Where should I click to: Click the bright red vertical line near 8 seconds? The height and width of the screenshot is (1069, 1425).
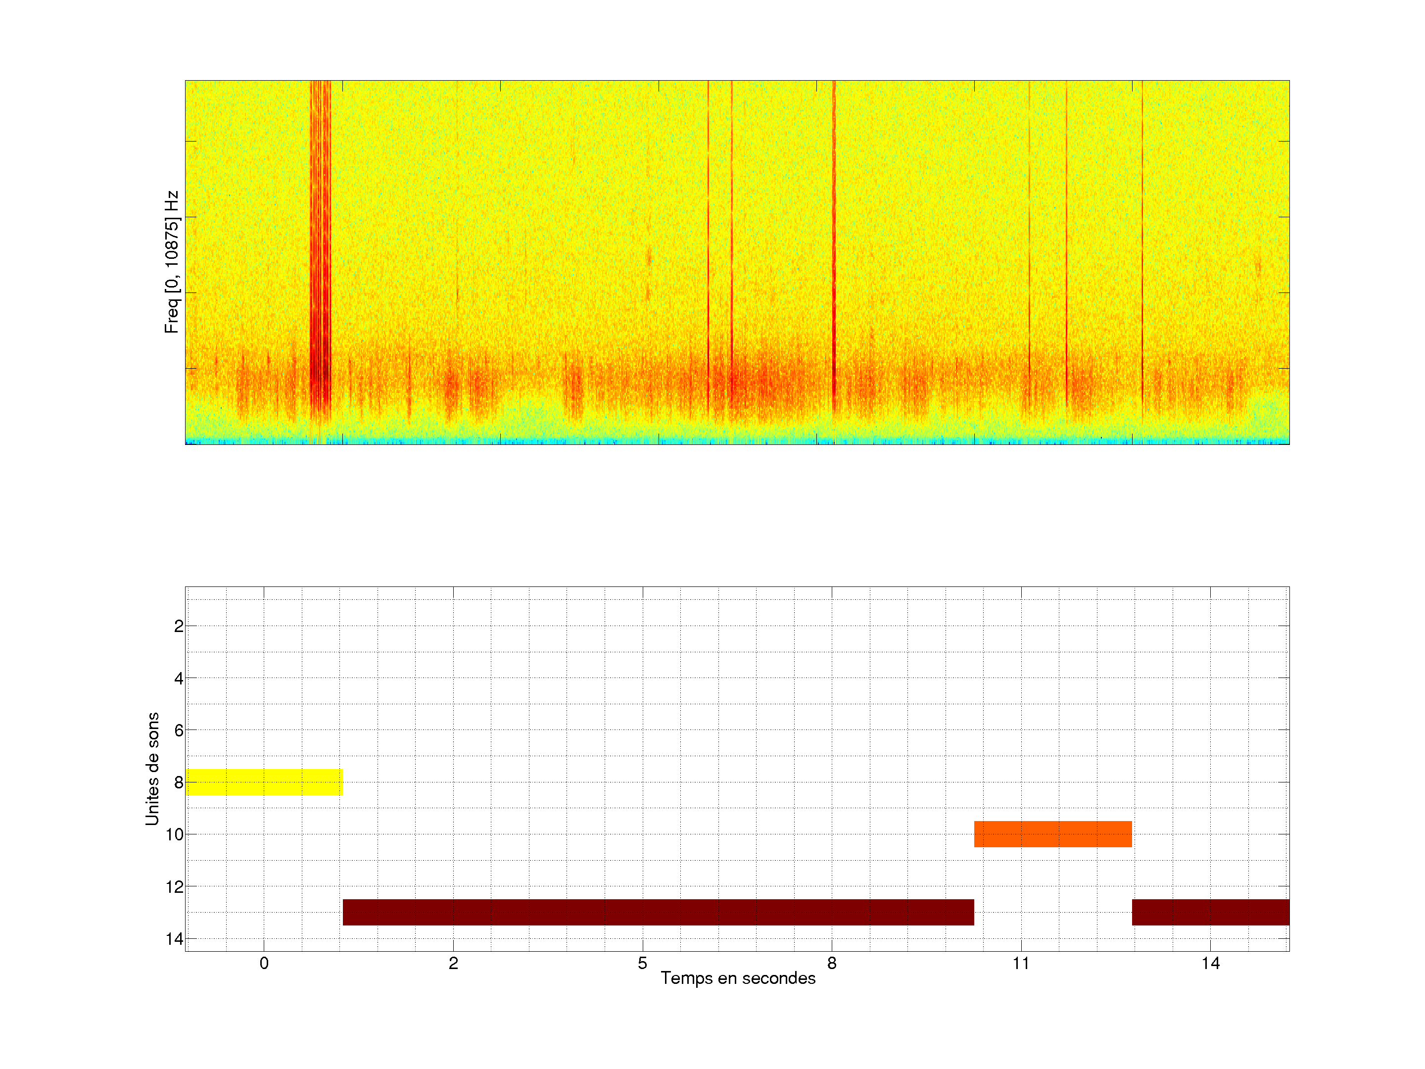[834, 245]
